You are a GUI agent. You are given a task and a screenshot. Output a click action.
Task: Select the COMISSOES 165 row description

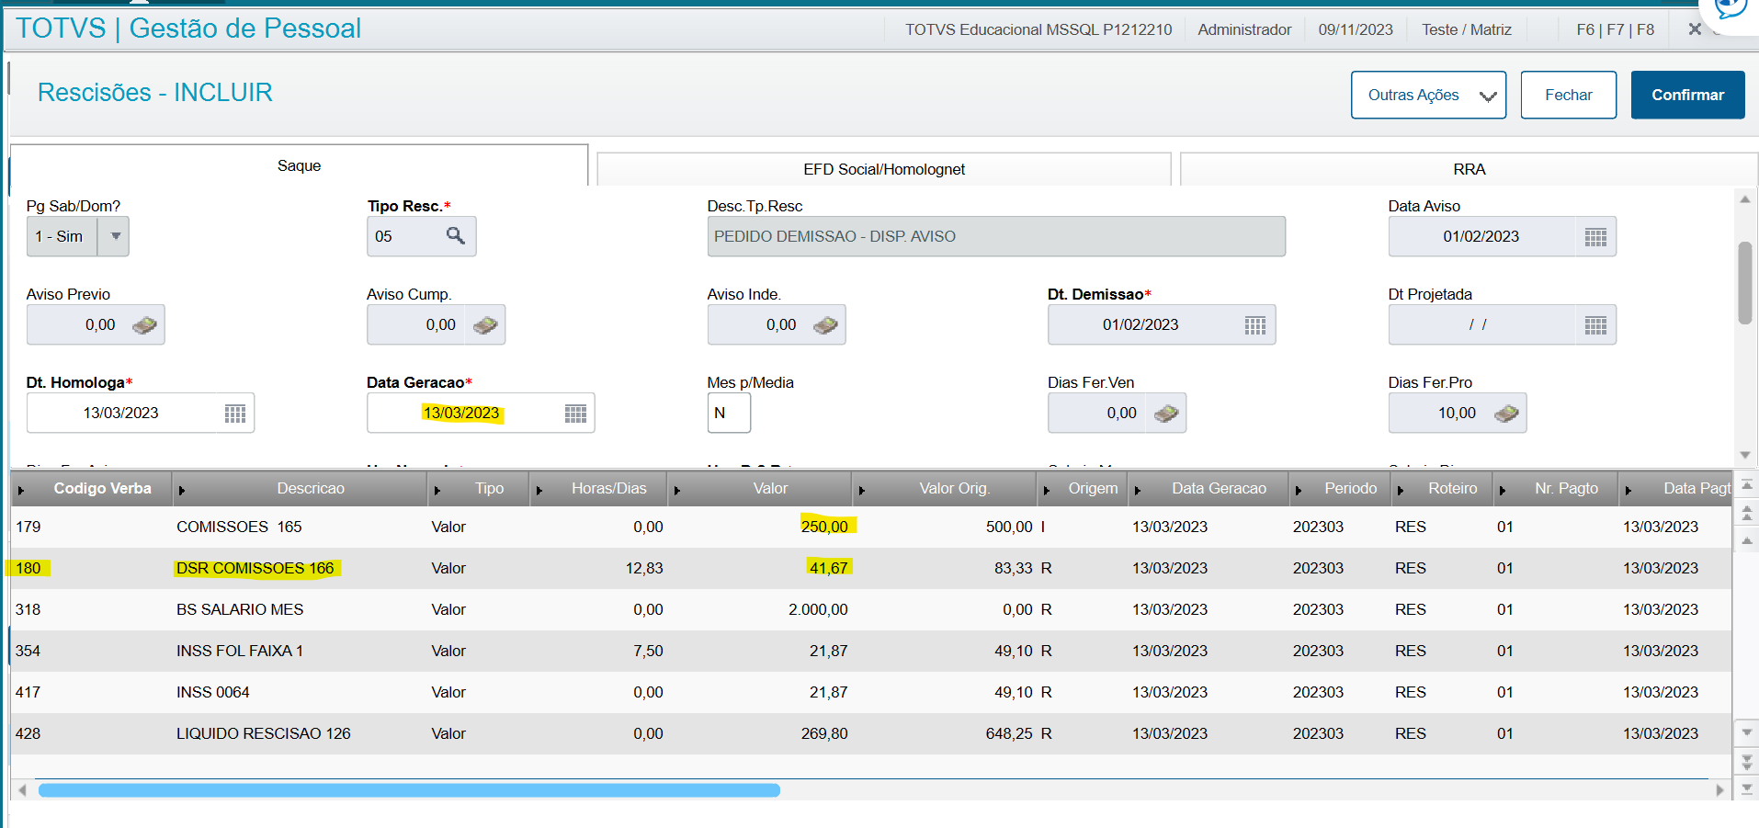click(239, 527)
